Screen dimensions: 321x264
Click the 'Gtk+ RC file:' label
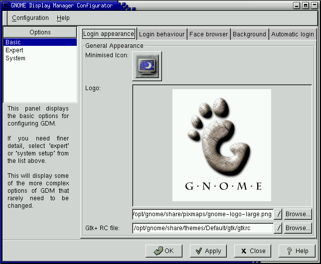click(x=102, y=228)
